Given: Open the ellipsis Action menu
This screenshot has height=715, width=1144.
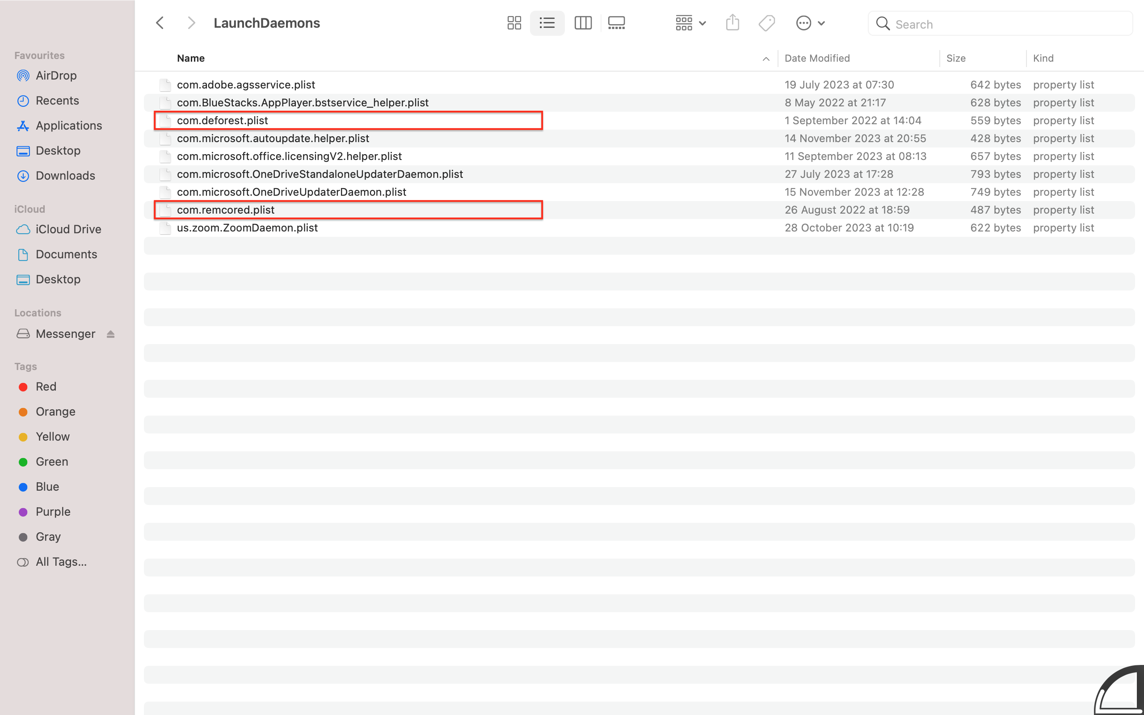Looking at the screenshot, I should (810, 23).
